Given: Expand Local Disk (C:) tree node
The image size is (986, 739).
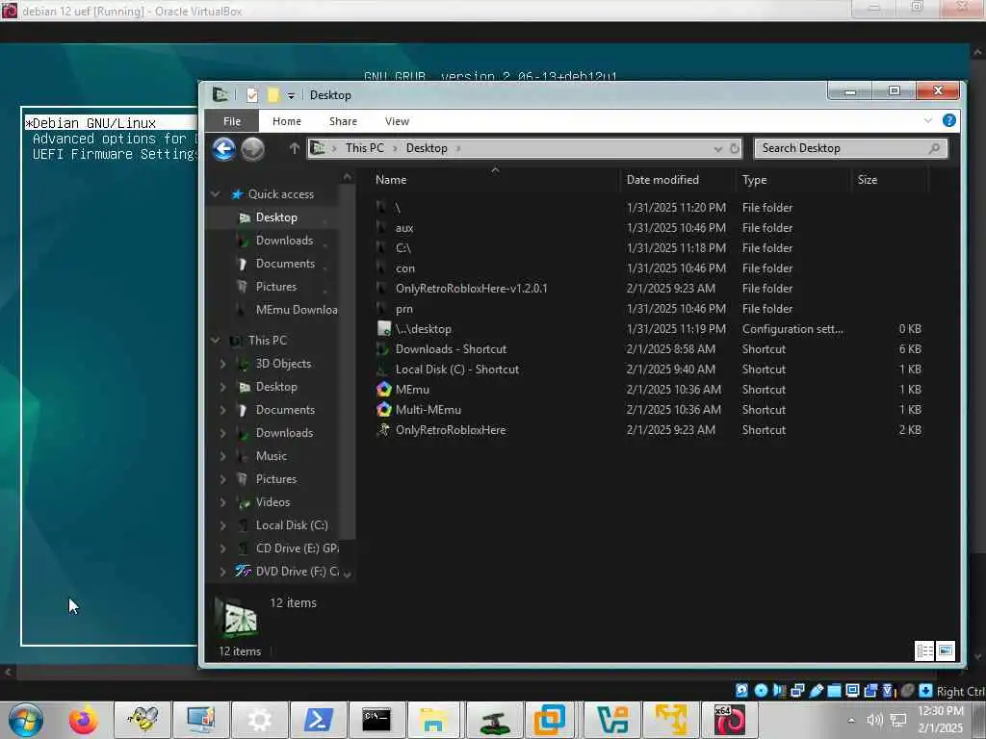Looking at the screenshot, I should 222,525.
